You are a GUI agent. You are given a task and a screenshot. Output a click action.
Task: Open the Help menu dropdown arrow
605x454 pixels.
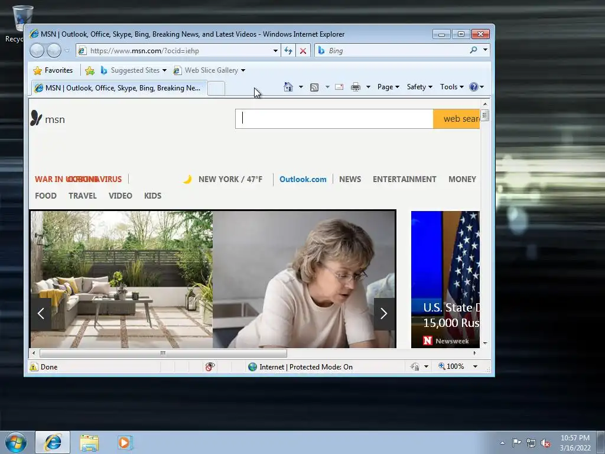(482, 87)
